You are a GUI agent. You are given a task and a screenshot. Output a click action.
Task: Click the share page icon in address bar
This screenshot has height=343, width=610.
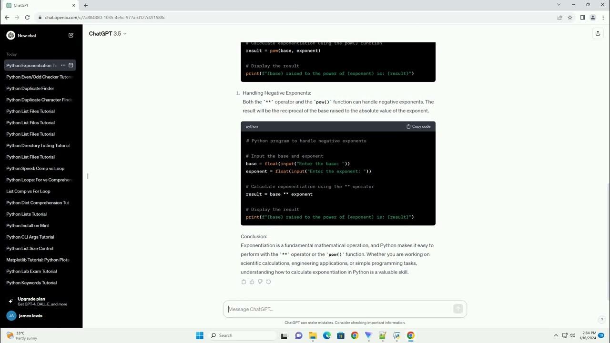tap(559, 18)
